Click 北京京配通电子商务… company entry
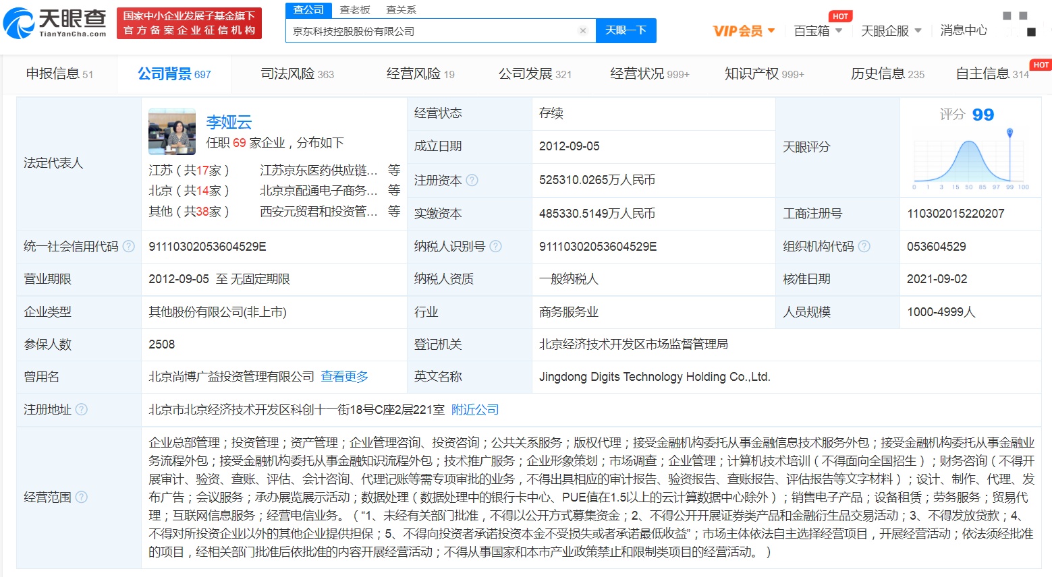1052x577 pixels. point(319,191)
